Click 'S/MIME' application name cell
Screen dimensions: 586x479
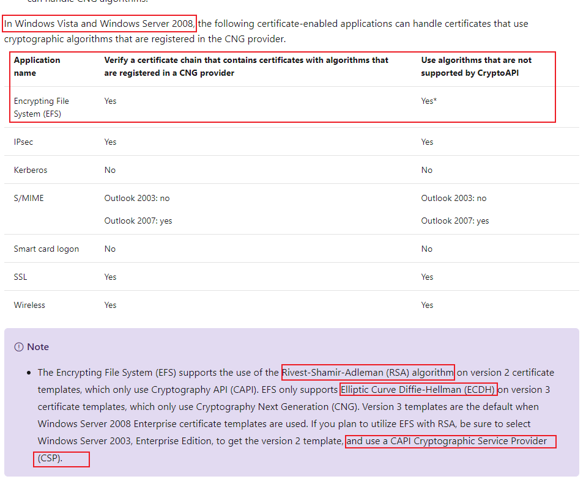[x=29, y=198]
